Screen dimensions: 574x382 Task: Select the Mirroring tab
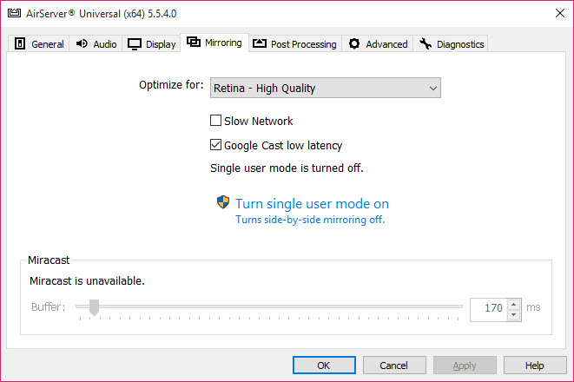click(214, 43)
